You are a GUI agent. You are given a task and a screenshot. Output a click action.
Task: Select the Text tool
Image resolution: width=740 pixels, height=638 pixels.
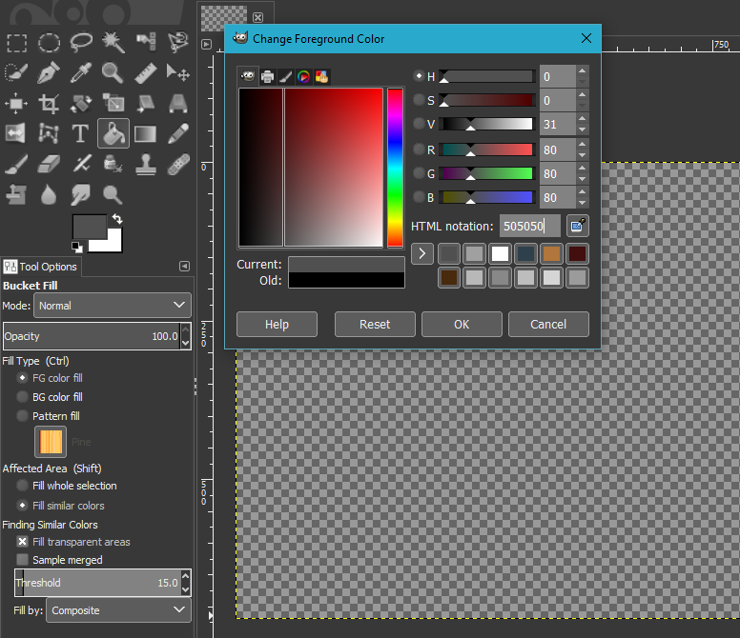81,133
